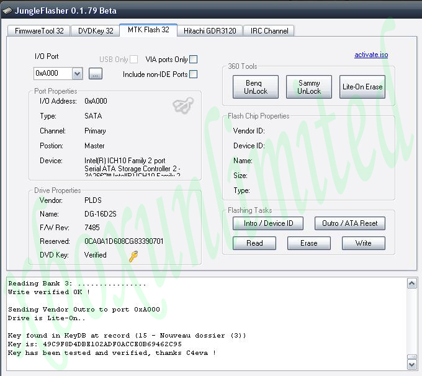Toggle the VIA ports Only checkbox

pyautogui.click(x=194, y=60)
